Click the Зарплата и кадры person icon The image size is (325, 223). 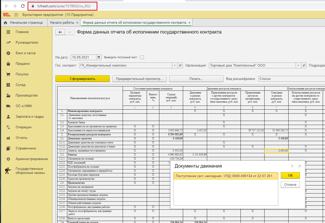point(8,117)
